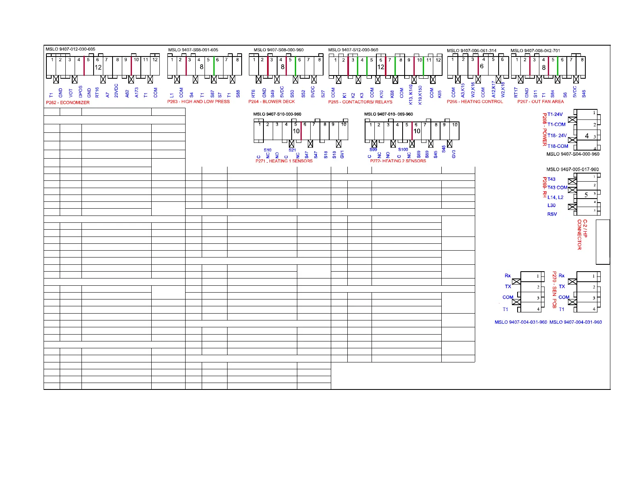The height and width of the screenshot is (494, 639).
Task: Click the A12,K17 pin label
Action: (x=493, y=89)
